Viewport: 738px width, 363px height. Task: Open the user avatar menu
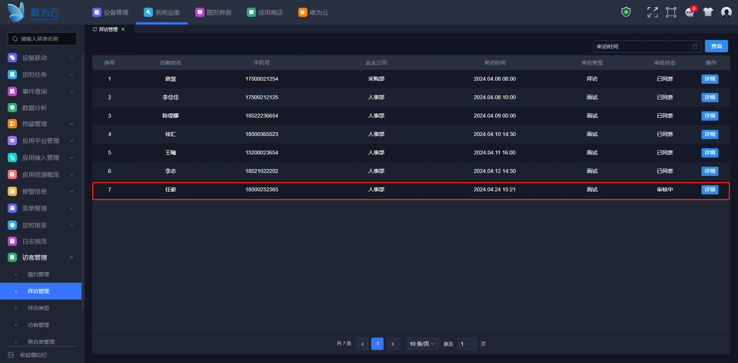click(x=726, y=12)
